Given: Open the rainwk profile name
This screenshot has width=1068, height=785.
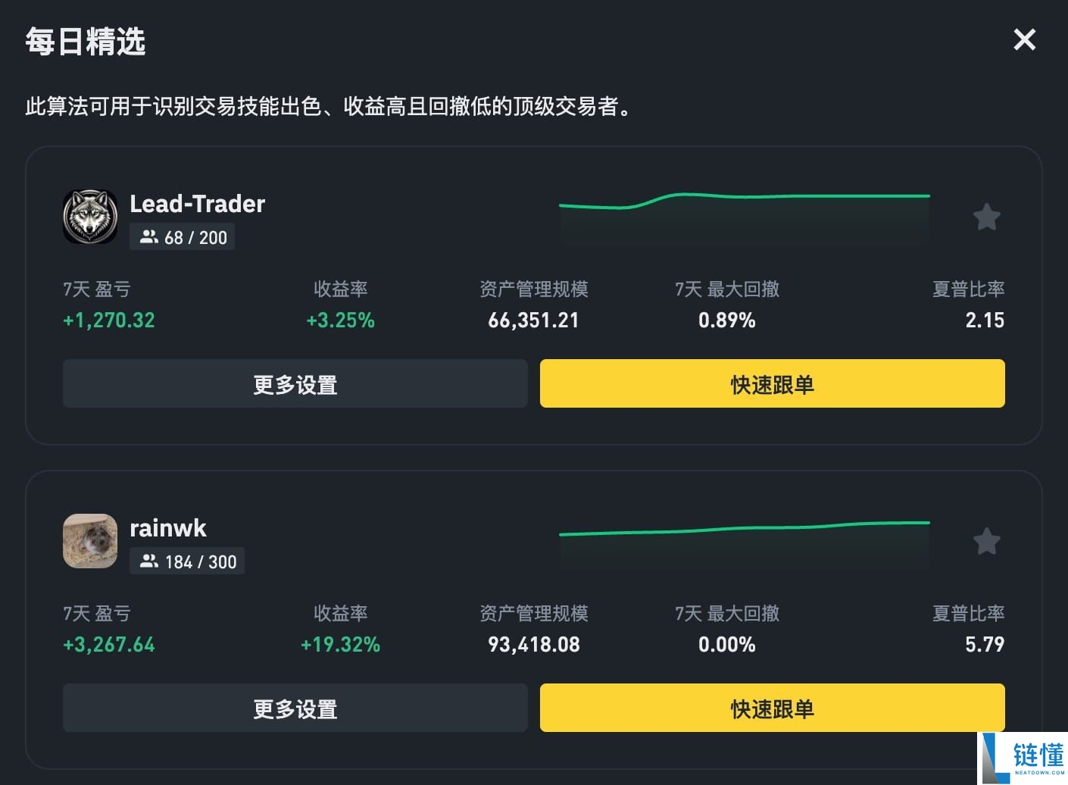Looking at the screenshot, I should 167,528.
